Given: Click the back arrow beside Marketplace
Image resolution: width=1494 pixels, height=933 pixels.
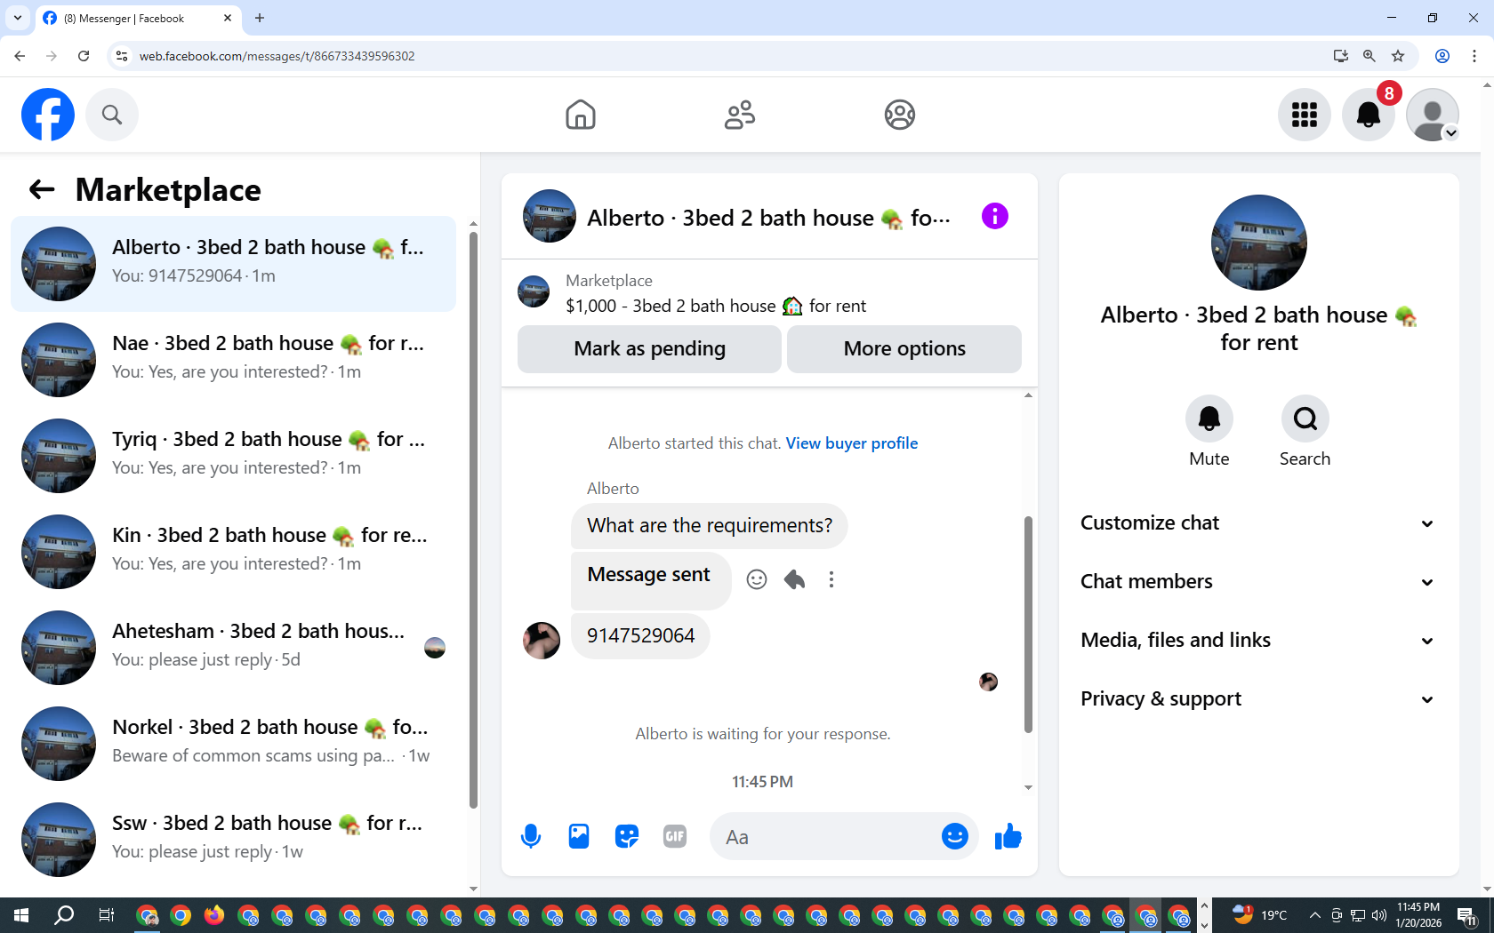Looking at the screenshot, I should coord(42,189).
